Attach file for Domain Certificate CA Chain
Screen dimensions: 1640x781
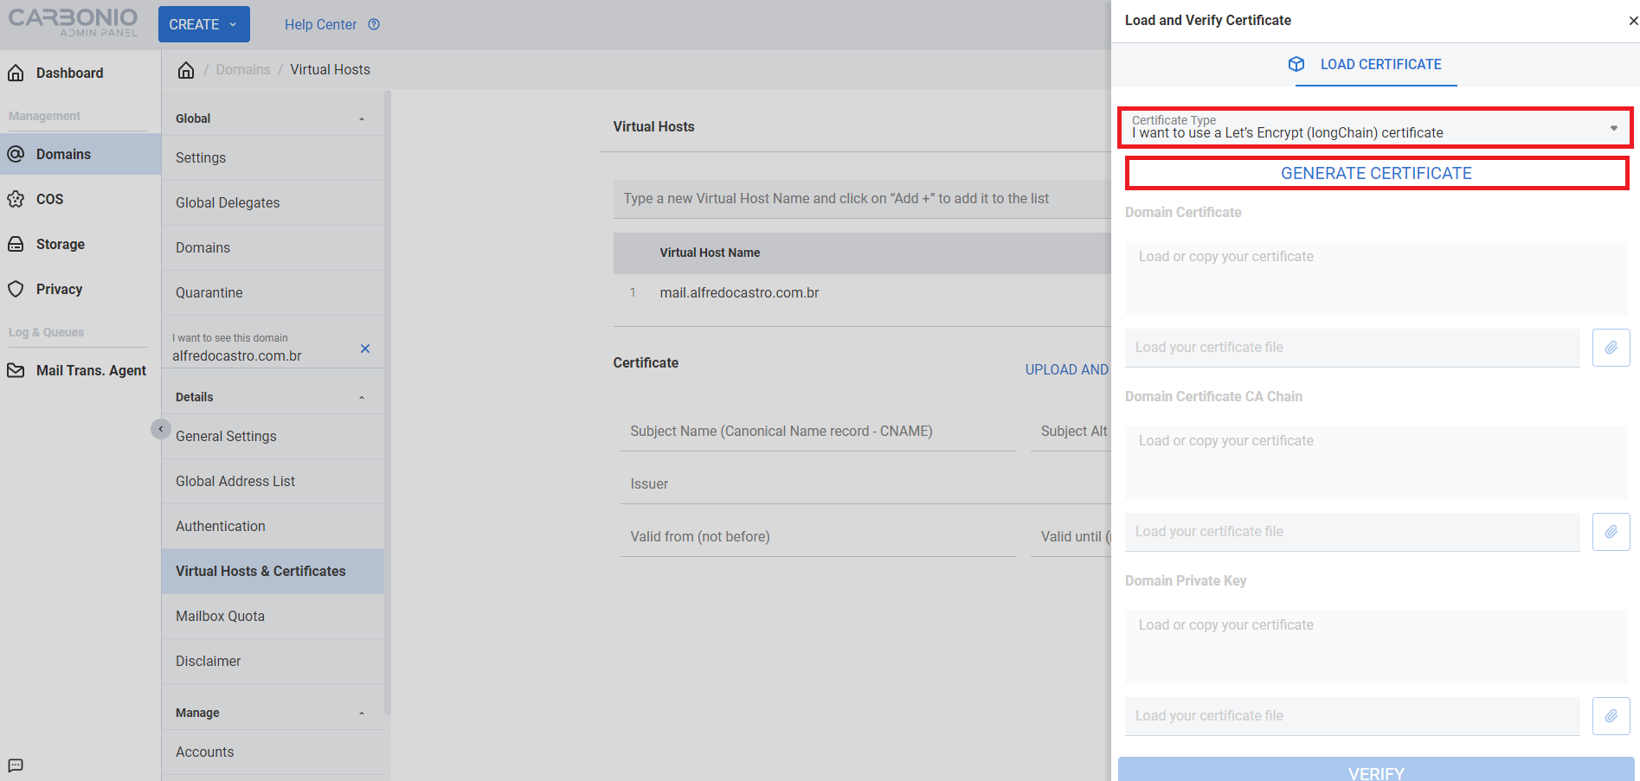[1611, 532]
